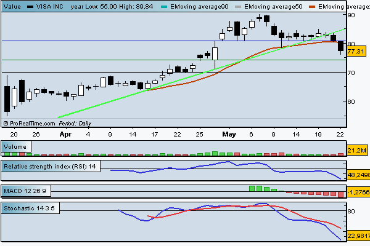Click date label 17 on the time axis
370x246 pixels.
click(154, 135)
